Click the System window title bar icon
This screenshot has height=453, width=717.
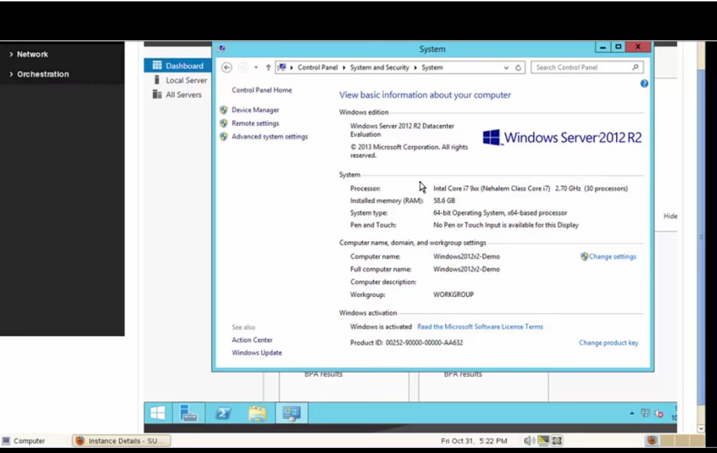(x=222, y=49)
